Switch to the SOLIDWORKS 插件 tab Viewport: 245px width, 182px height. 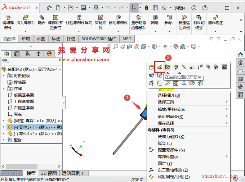[99, 39]
